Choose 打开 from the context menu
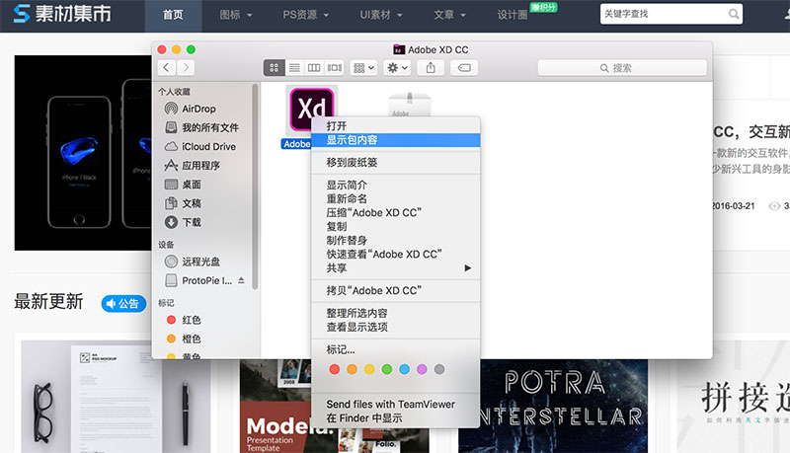The width and height of the screenshot is (790, 453). [396, 126]
